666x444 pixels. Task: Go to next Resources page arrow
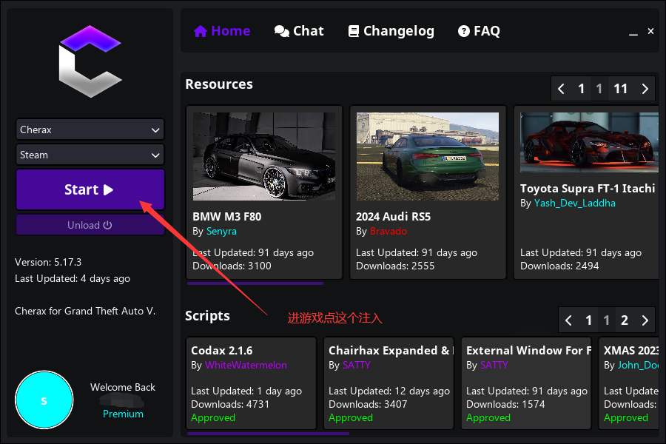tap(645, 89)
